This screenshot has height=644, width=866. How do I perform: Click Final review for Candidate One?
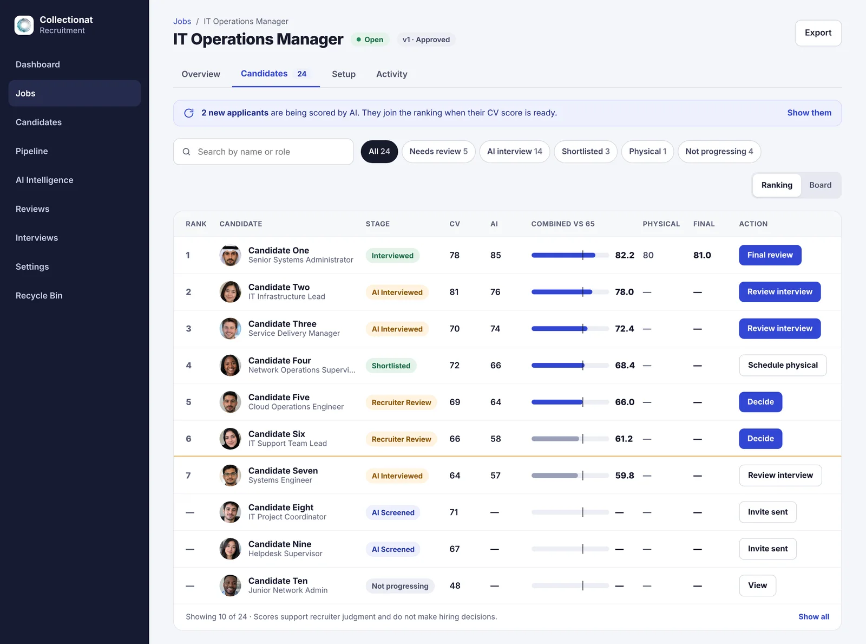coord(770,255)
